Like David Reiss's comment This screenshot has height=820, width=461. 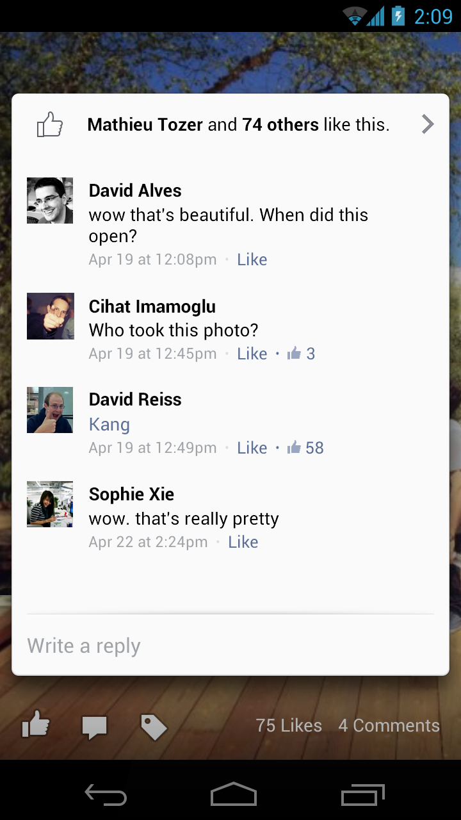click(x=252, y=448)
